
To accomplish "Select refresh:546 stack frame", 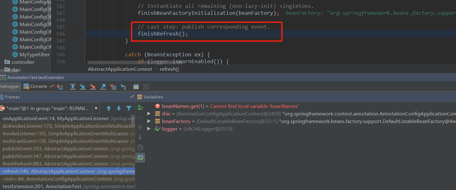I will (67, 171).
